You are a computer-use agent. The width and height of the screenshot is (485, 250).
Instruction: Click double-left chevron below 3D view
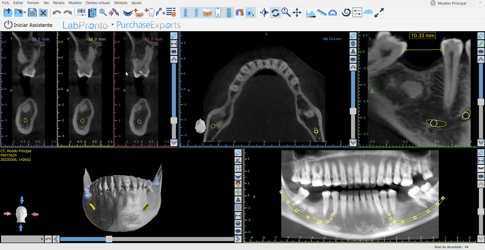(56, 239)
